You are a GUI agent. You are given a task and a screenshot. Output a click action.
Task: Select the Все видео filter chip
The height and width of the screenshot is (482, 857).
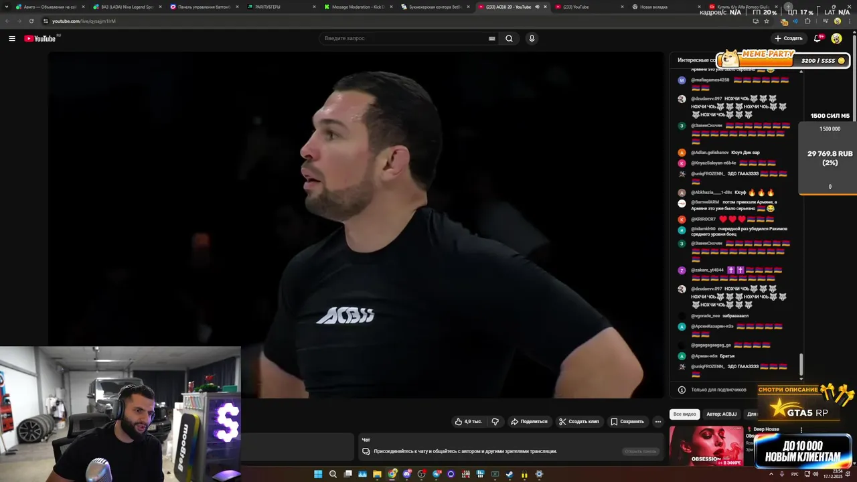(x=685, y=414)
